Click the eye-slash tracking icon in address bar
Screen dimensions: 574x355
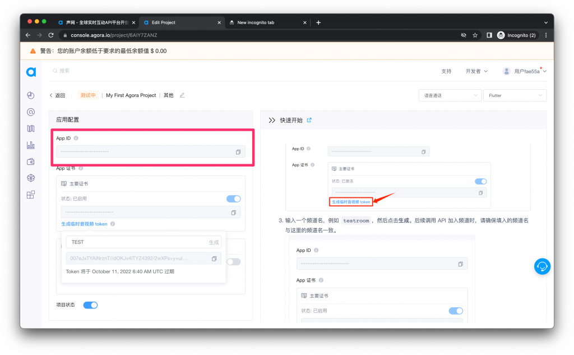tap(464, 35)
